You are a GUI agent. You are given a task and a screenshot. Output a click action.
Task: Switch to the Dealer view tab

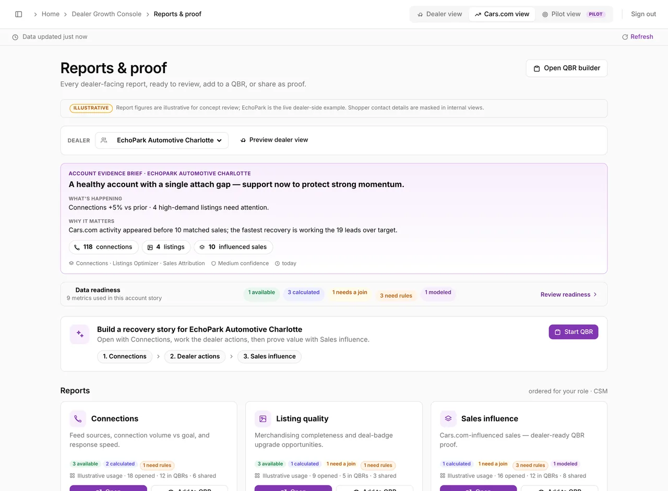click(439, 14)
